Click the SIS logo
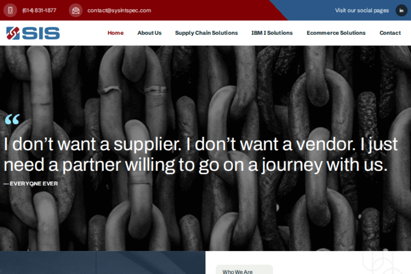The image size is (411, 274). coord(33,33)
